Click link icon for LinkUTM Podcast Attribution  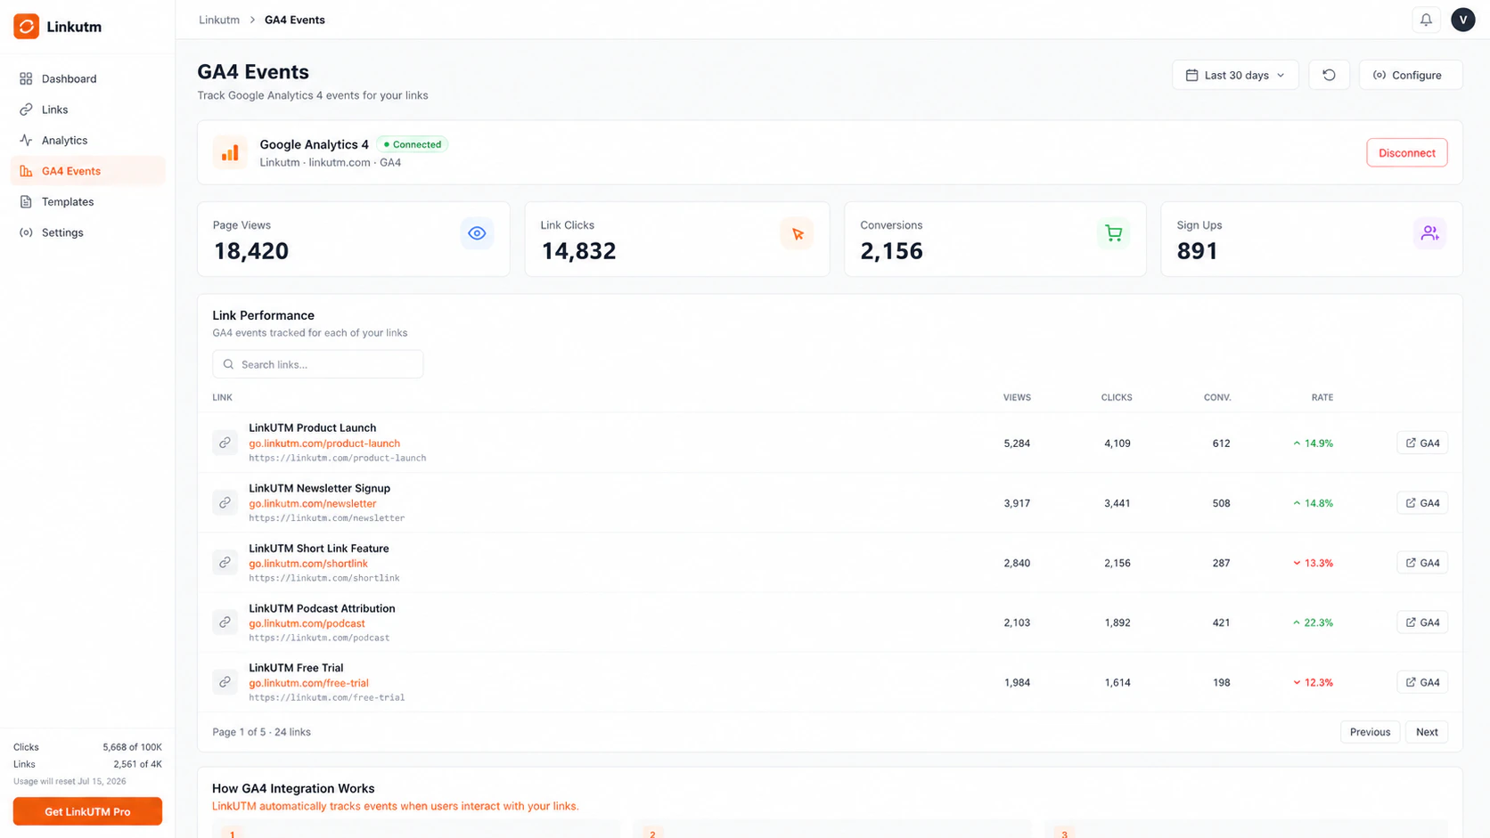click(225, 622)
